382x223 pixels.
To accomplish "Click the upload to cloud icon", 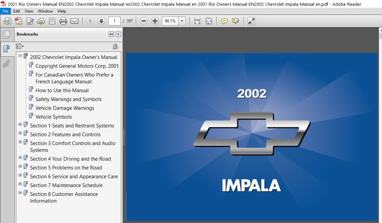I will [x=41, y=21].
